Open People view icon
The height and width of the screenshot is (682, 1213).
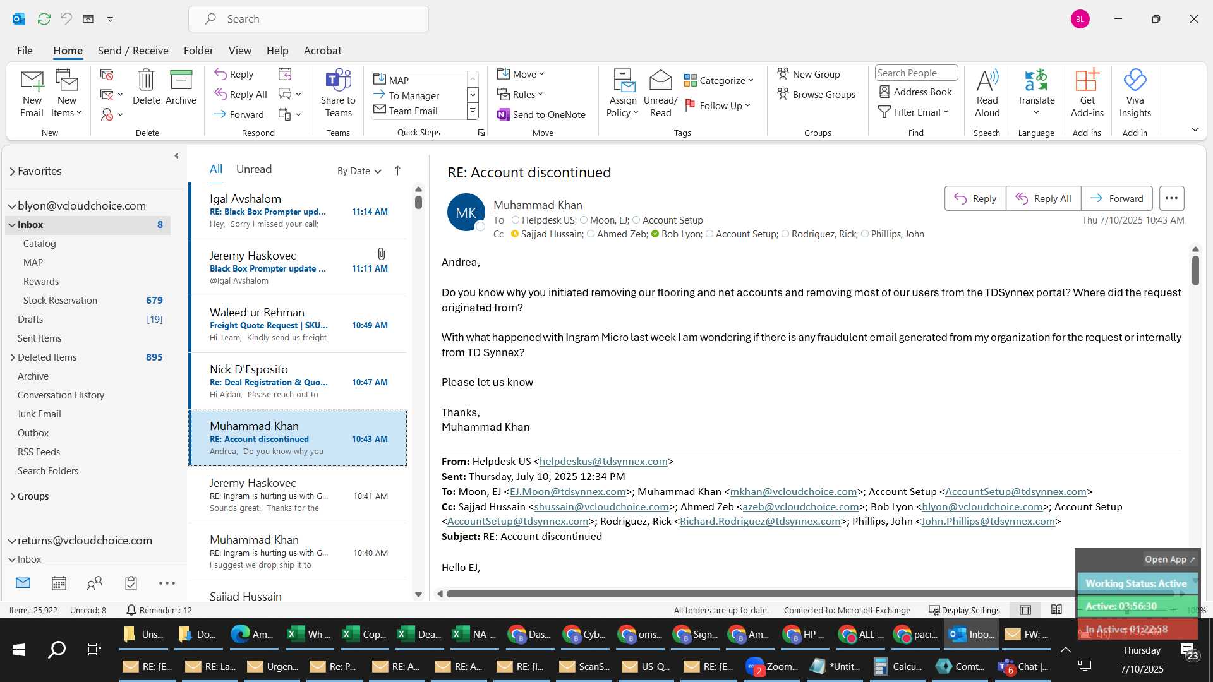click(95, 583)
